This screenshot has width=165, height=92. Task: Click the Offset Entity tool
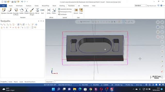coord(49,11)
